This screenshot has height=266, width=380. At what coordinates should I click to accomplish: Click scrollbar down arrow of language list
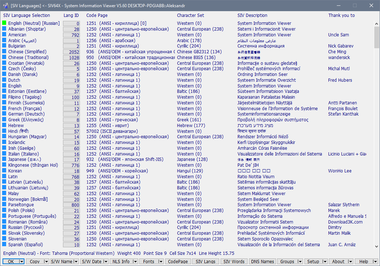[376, 246]
